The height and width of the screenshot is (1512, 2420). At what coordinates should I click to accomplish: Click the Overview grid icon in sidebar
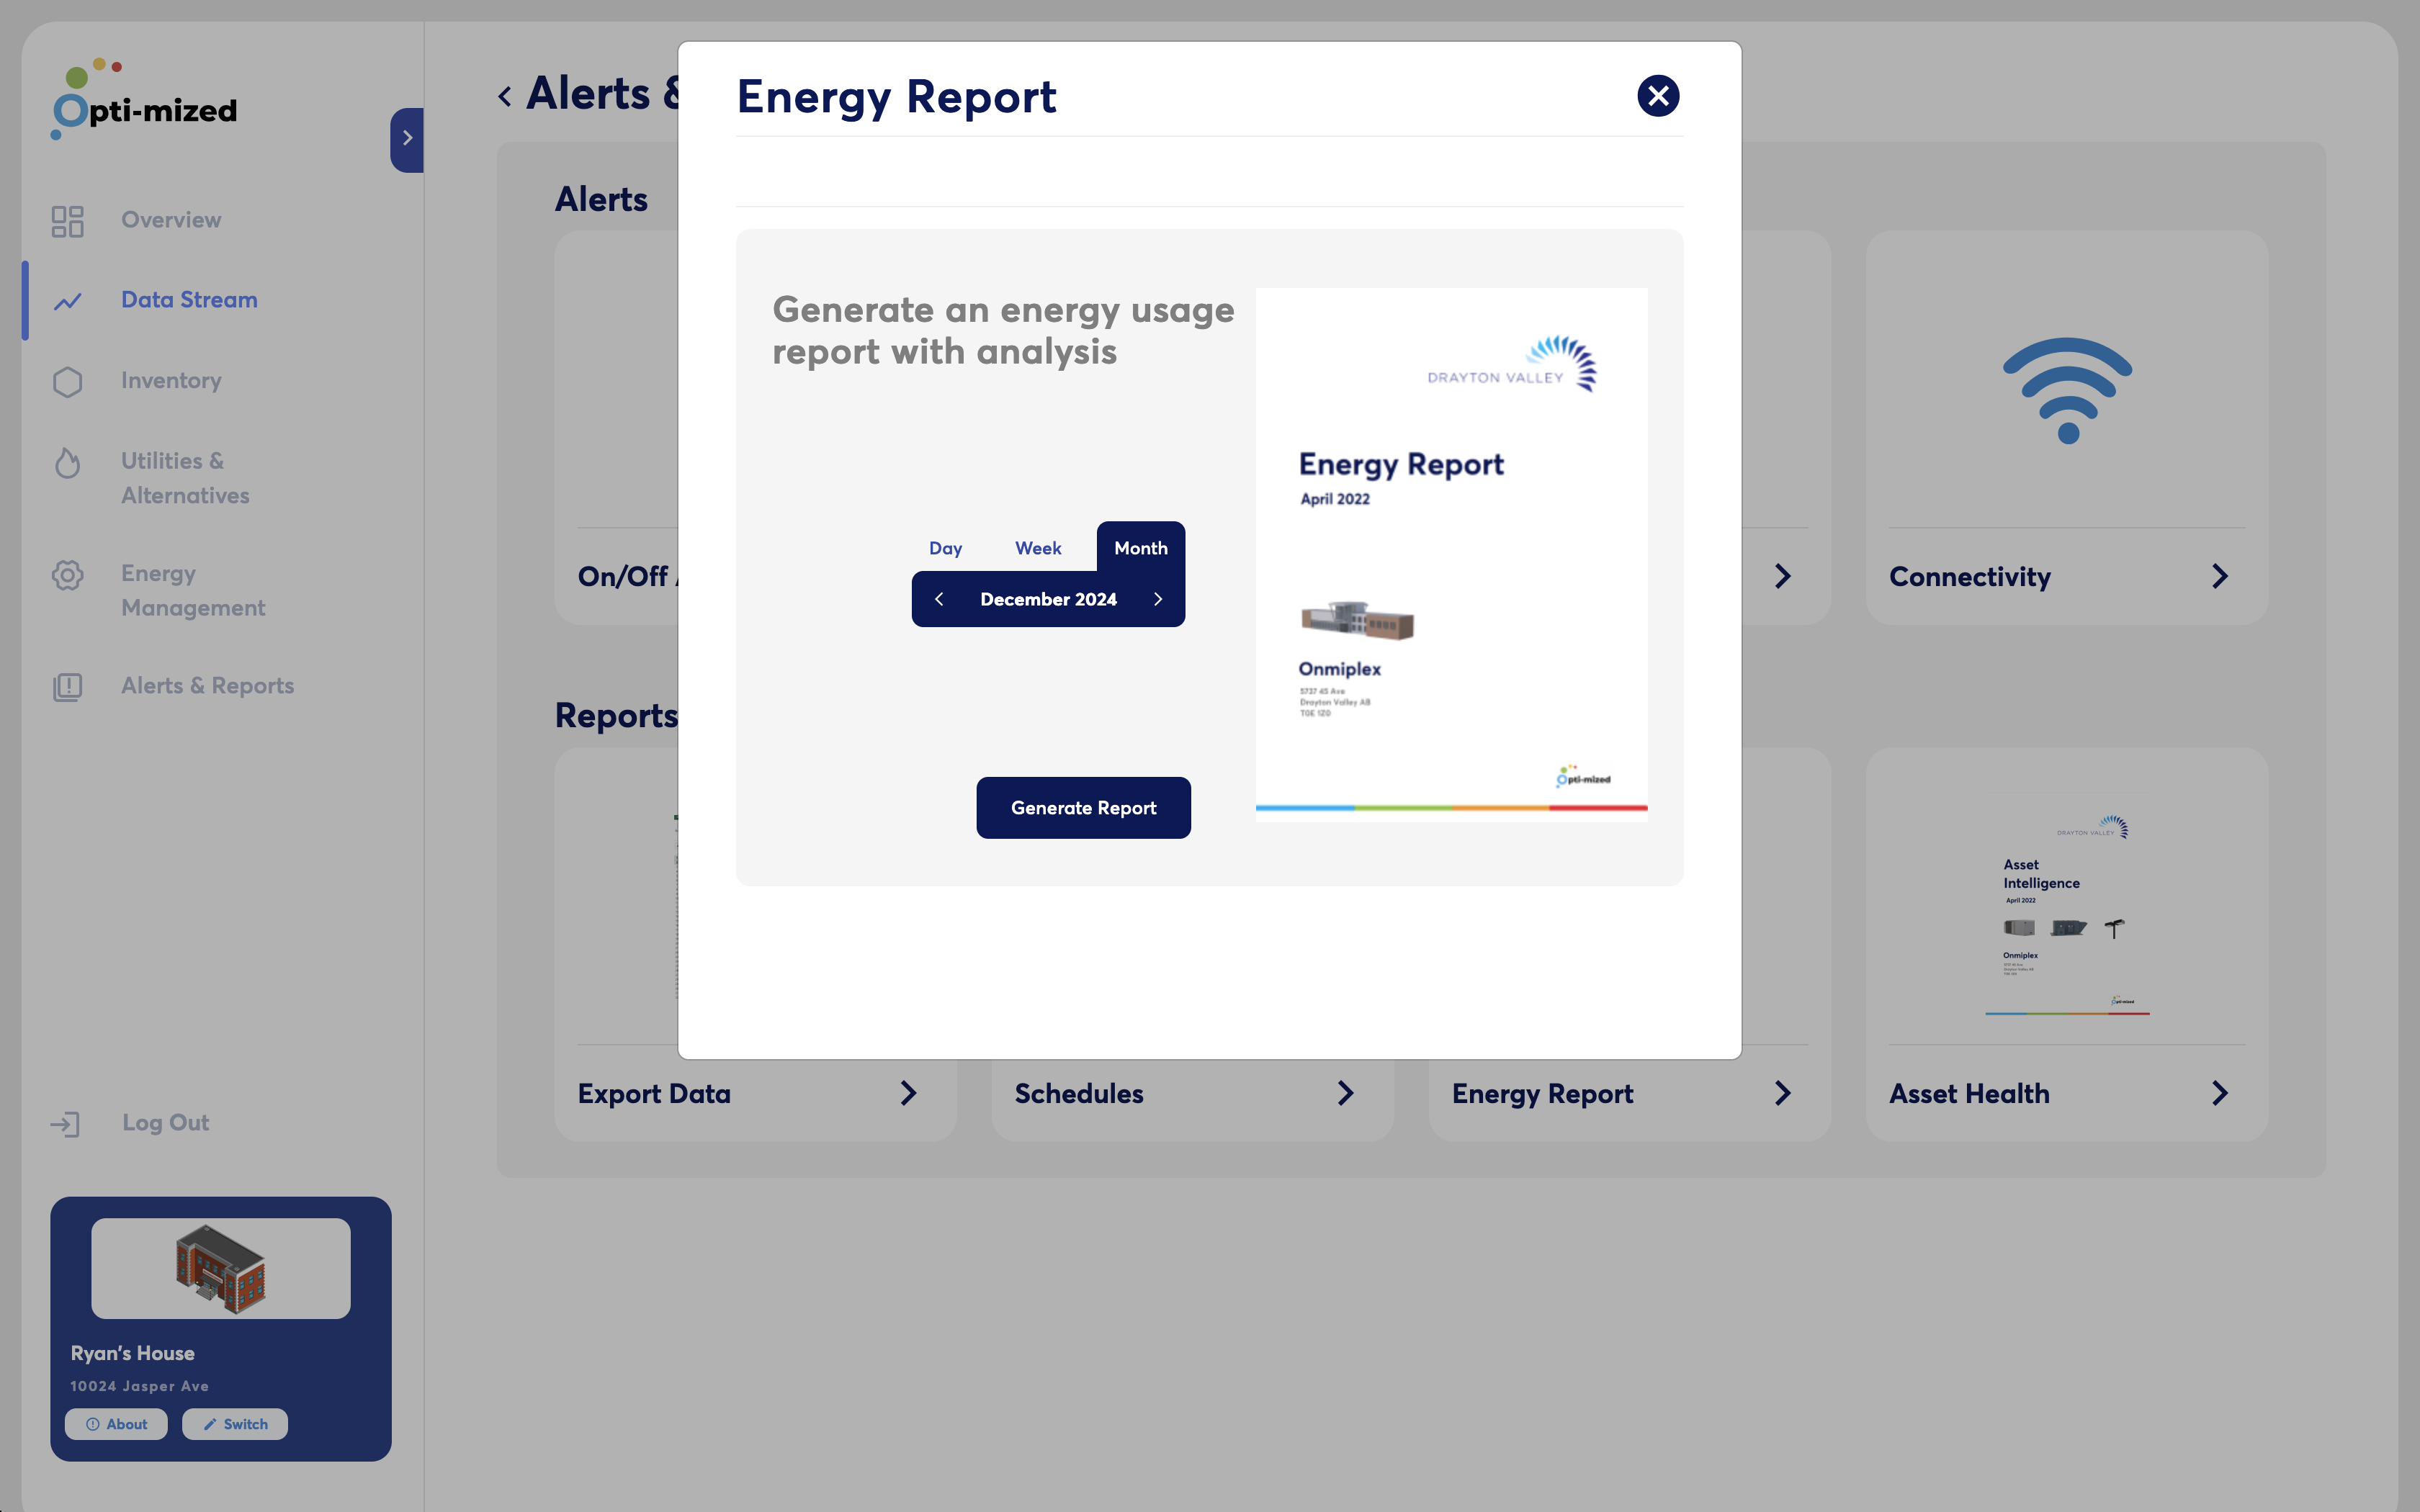[67, 221]
